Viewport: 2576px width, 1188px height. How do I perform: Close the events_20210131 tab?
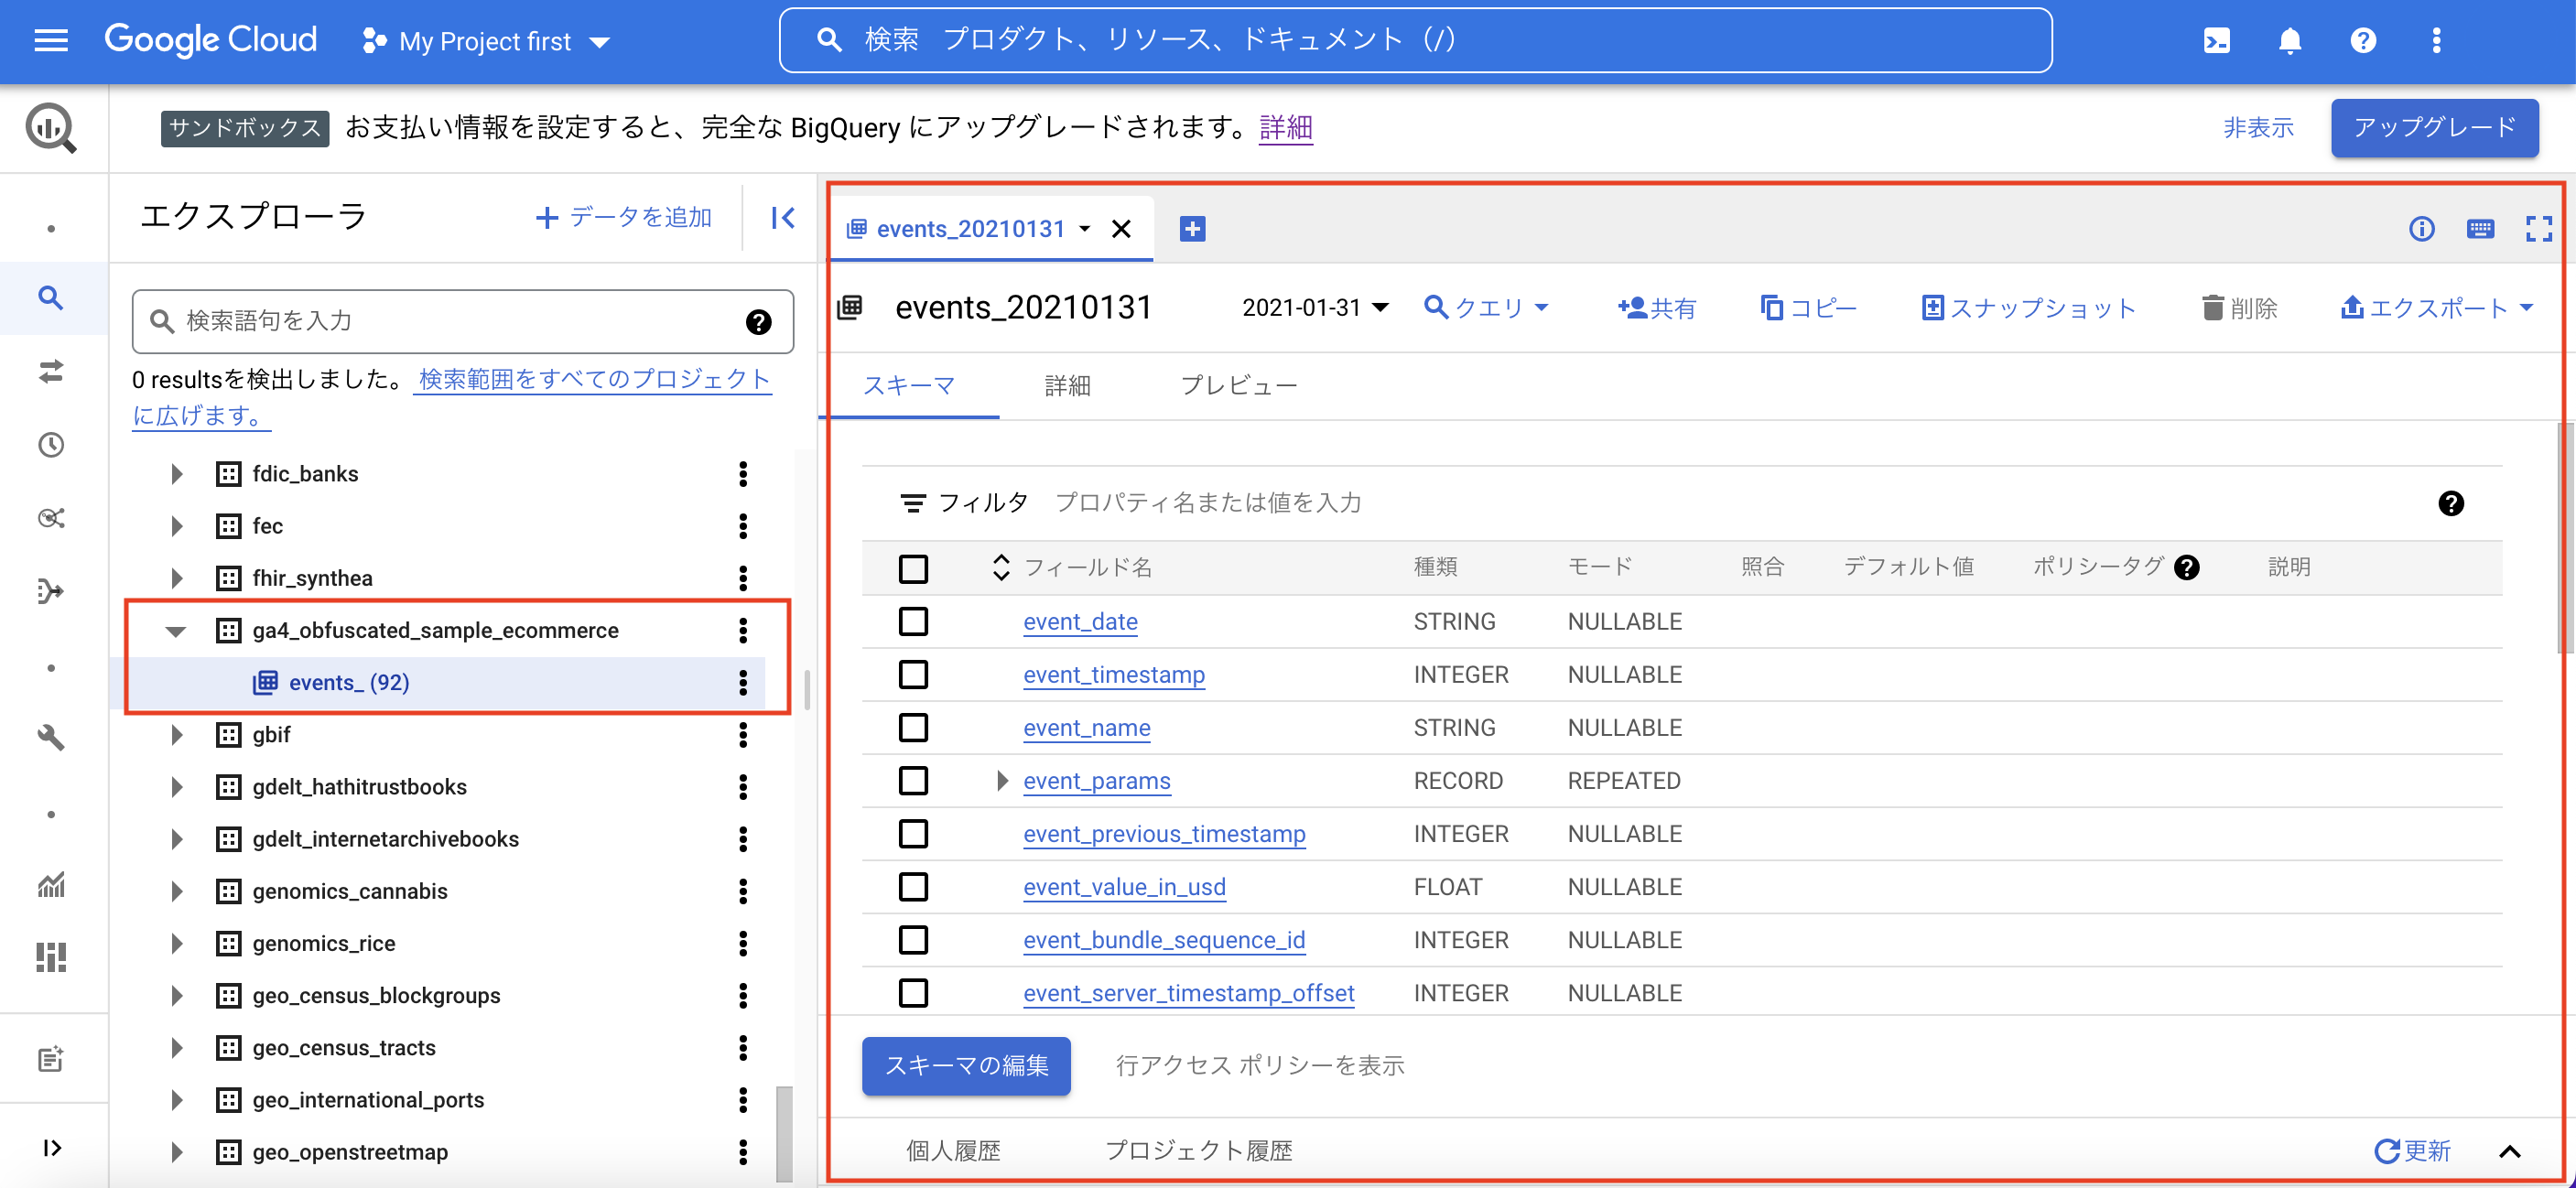click(1121, 229)
